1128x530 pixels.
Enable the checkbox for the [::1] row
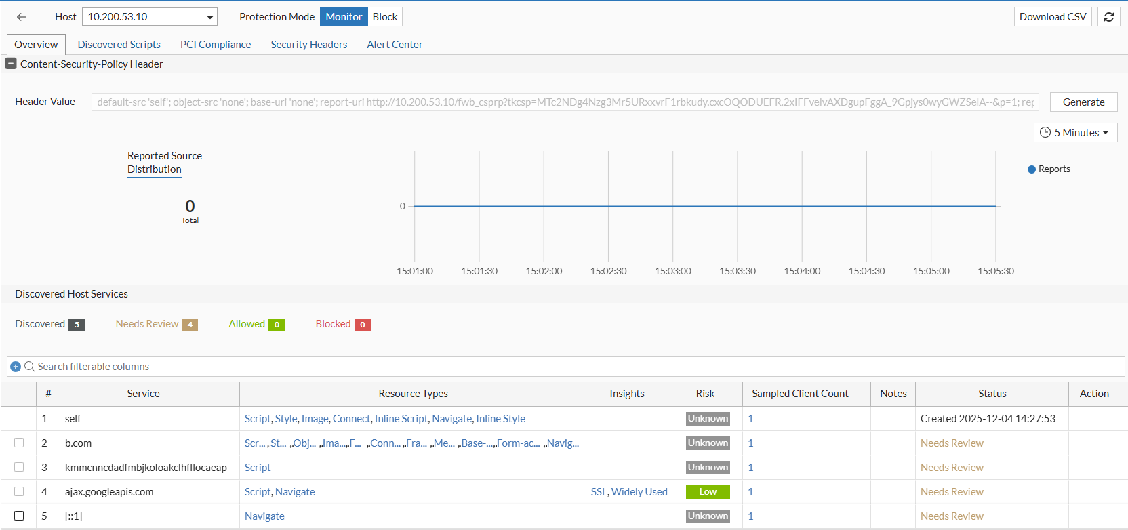[19, 516]
